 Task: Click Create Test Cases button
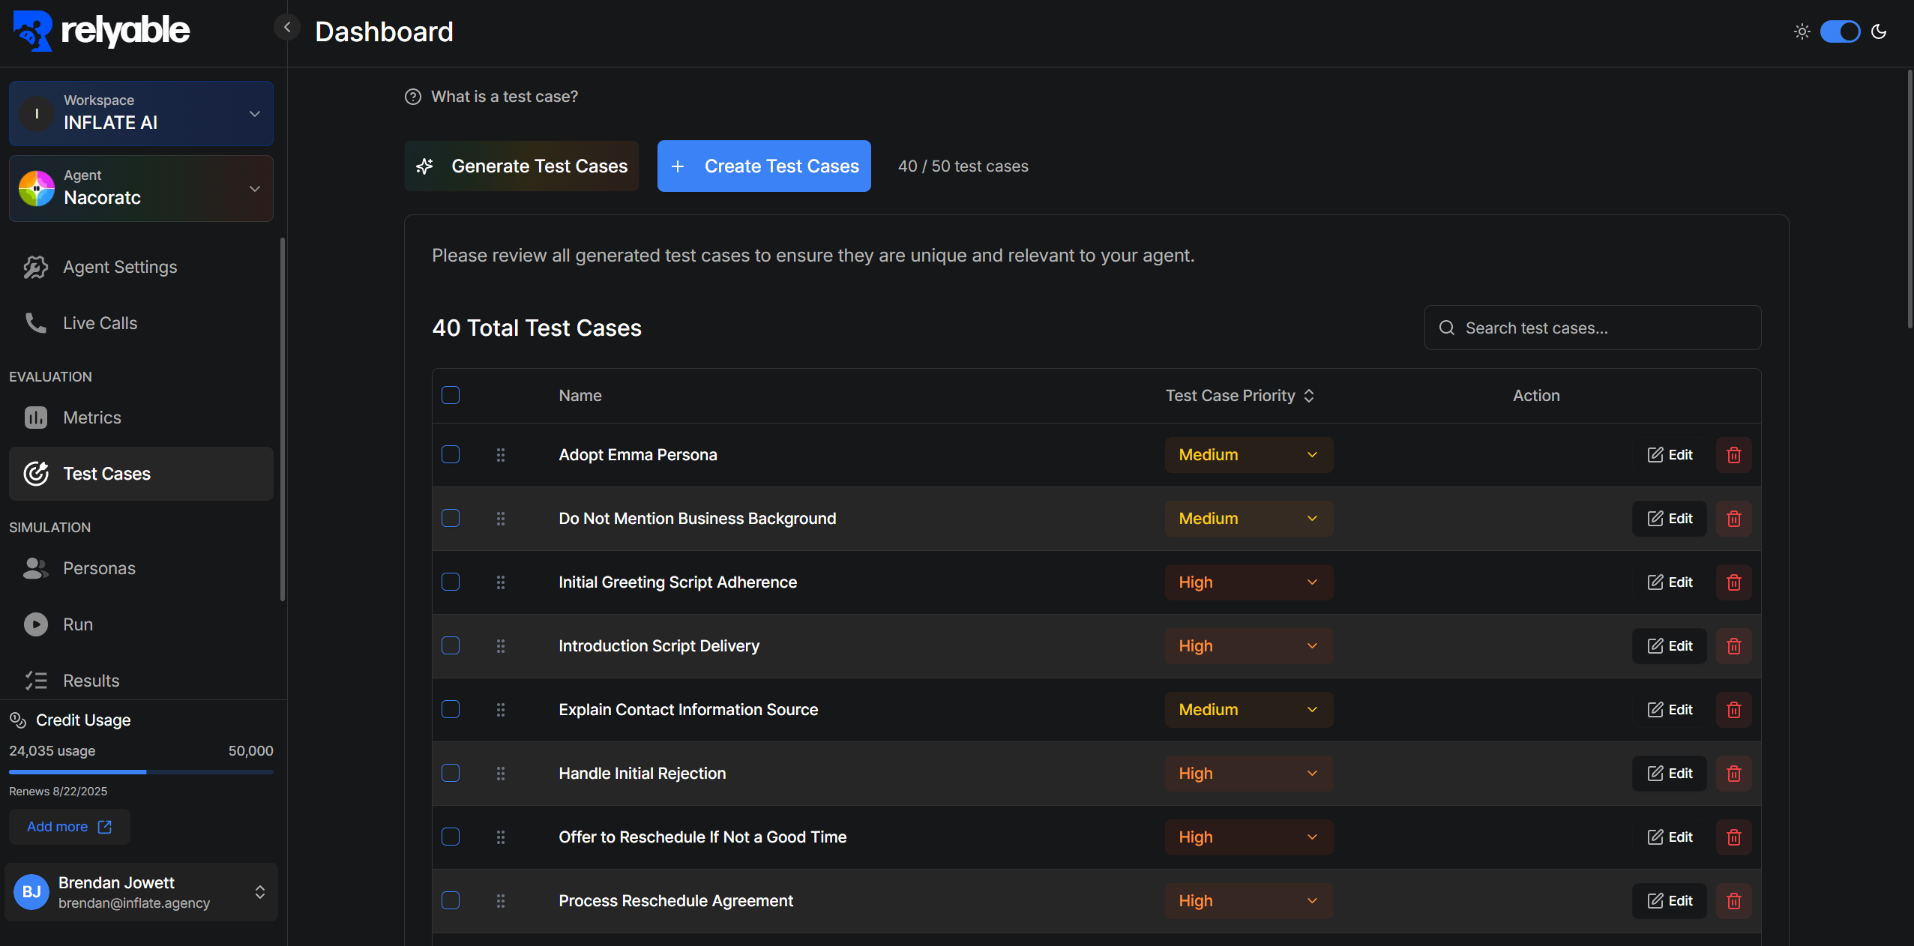coord(764,166)
